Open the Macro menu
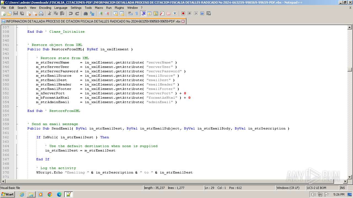This screenshot has width=353, height=198. (x=99, y=8)
